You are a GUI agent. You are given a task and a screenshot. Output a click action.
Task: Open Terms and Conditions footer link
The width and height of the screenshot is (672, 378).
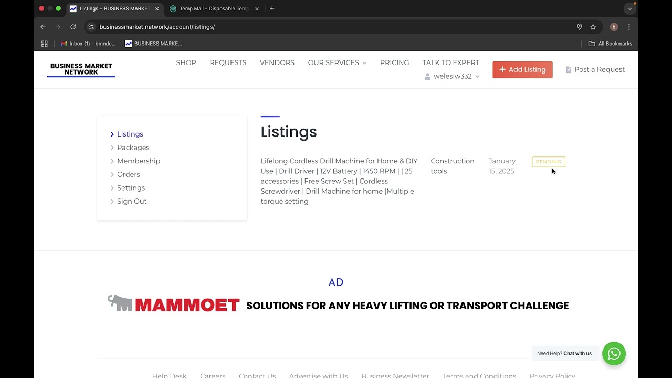[x=479, y=375]
